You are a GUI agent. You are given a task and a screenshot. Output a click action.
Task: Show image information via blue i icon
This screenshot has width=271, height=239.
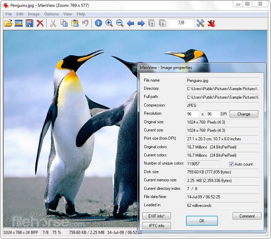click(x=99, y=23)
